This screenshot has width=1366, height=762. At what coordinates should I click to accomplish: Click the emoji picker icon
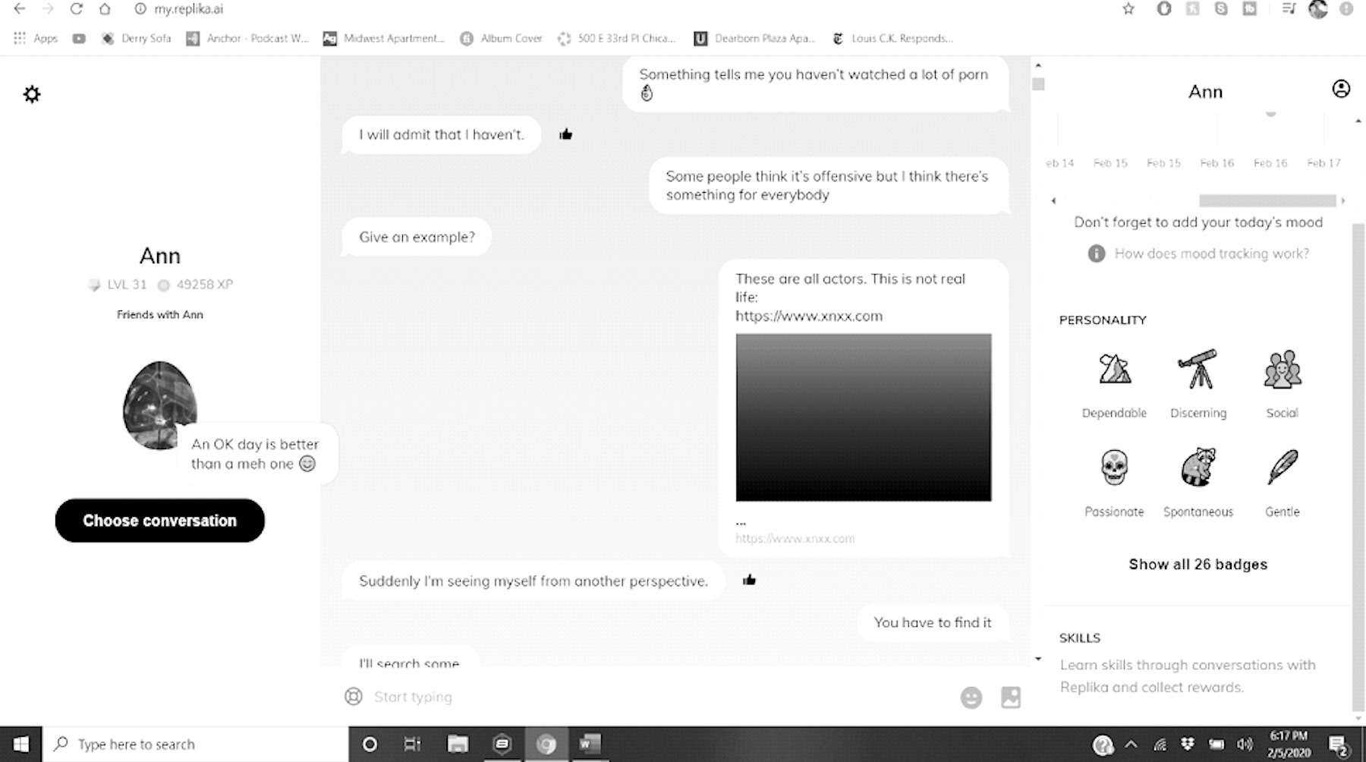(971, 697)
